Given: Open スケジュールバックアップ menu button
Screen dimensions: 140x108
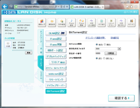Looking at the screenshot, I should pos(56,68).
